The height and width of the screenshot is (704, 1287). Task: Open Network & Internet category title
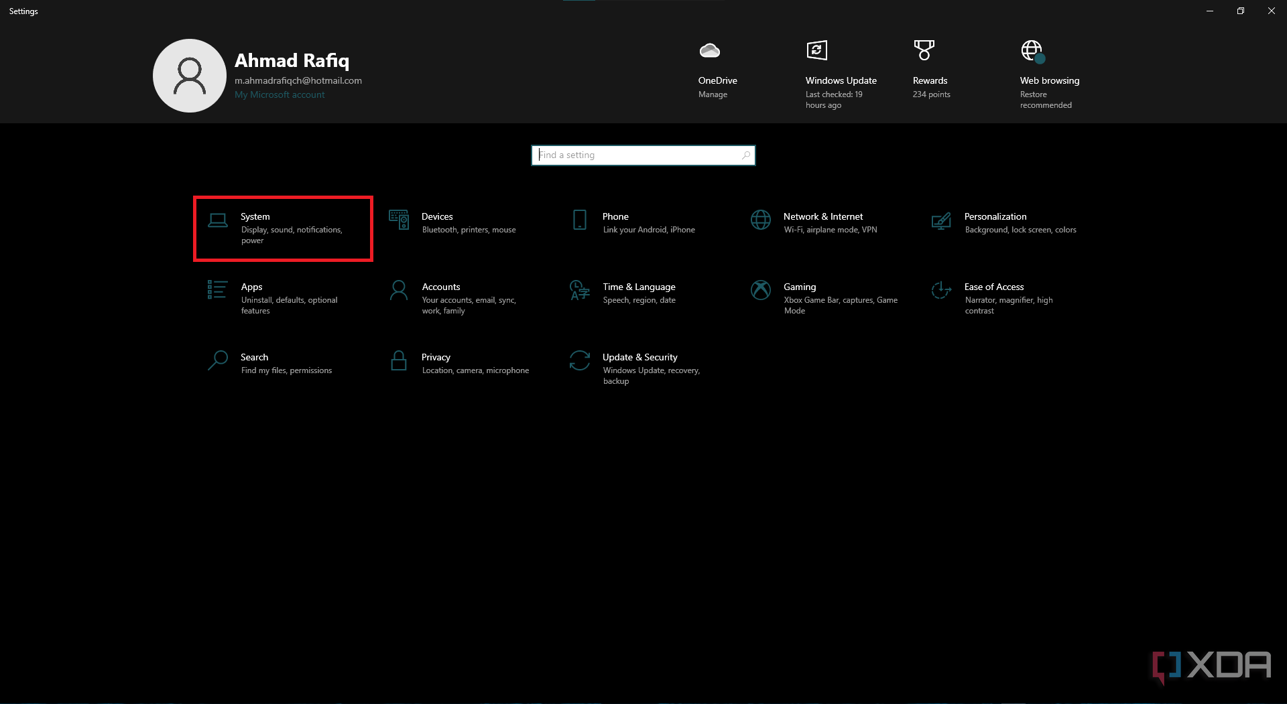(x=823, y=216)
